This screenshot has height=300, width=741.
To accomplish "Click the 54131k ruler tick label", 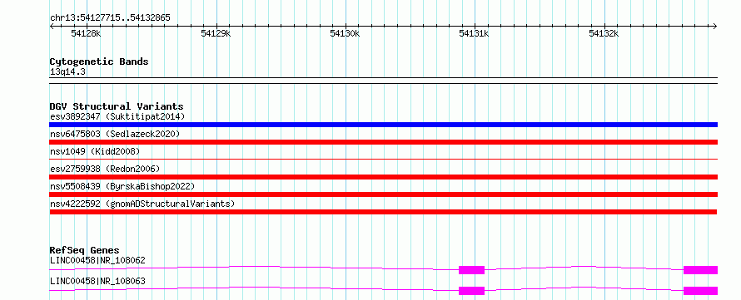I will [474, 33].
